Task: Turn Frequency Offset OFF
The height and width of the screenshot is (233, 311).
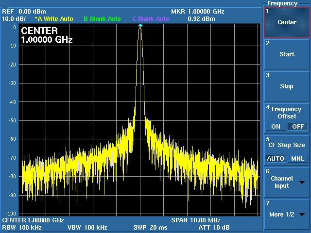Action: tap(298, 126)
